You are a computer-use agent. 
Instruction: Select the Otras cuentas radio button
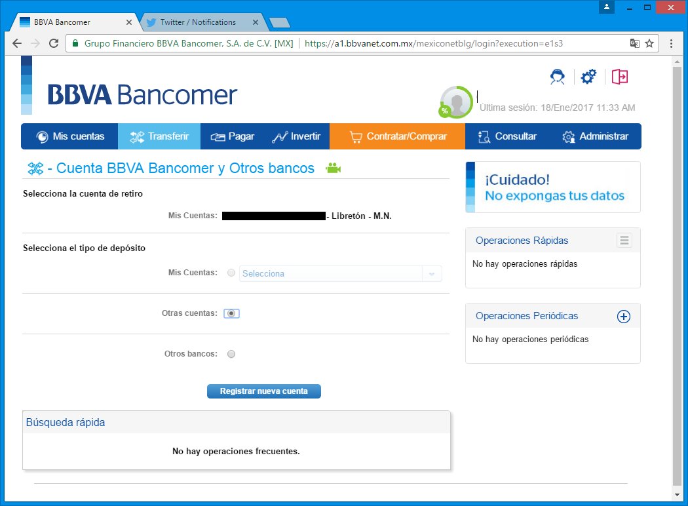[x=231, y=313]
